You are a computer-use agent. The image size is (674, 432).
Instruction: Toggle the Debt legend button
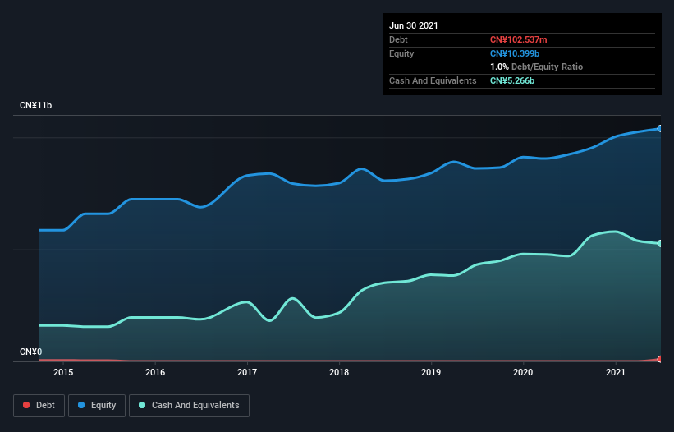pos(39,406)
